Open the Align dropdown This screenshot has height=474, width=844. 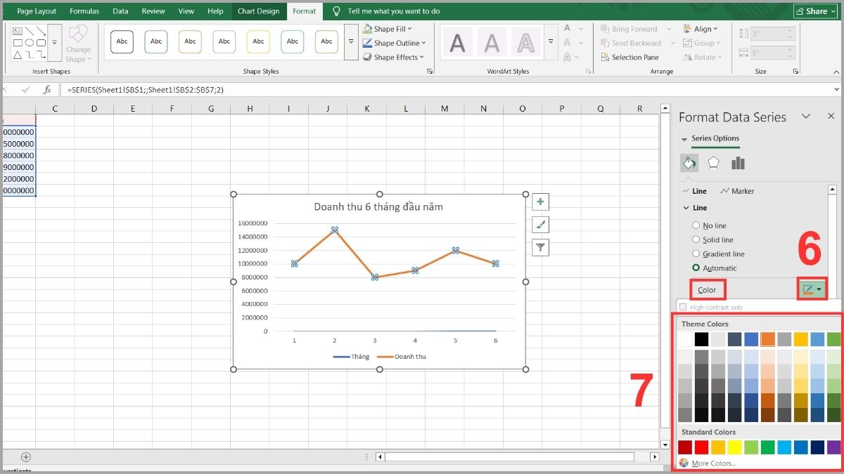(701, 29)
